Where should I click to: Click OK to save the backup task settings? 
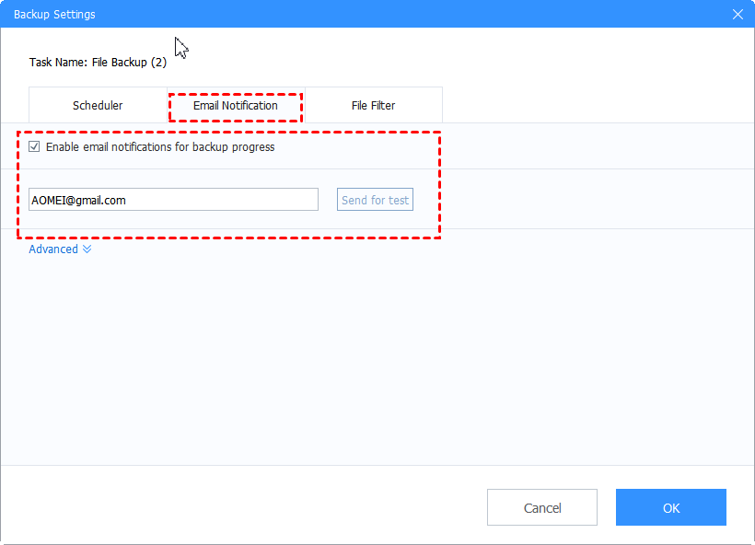pyautogui.click(x=670, y=507)
